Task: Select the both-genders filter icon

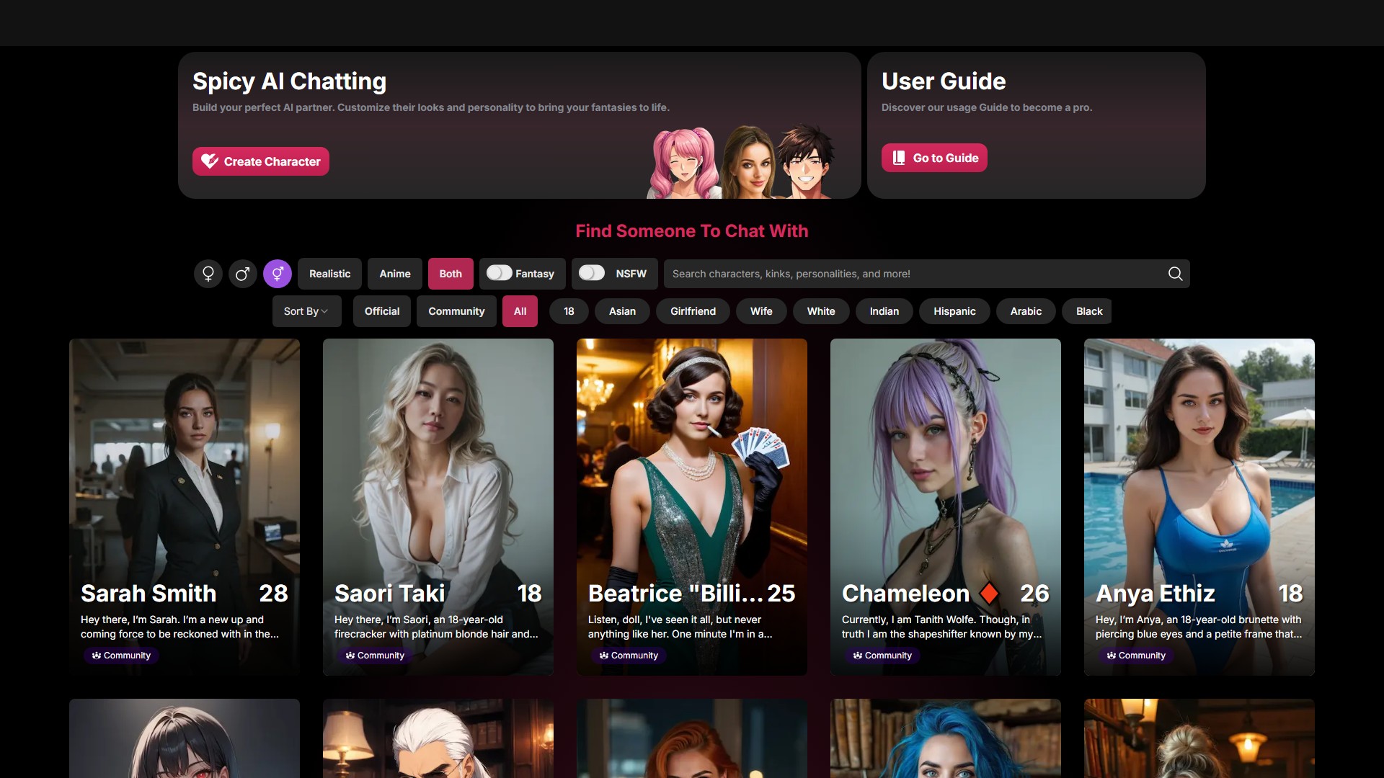Action: tap(278, 274)
